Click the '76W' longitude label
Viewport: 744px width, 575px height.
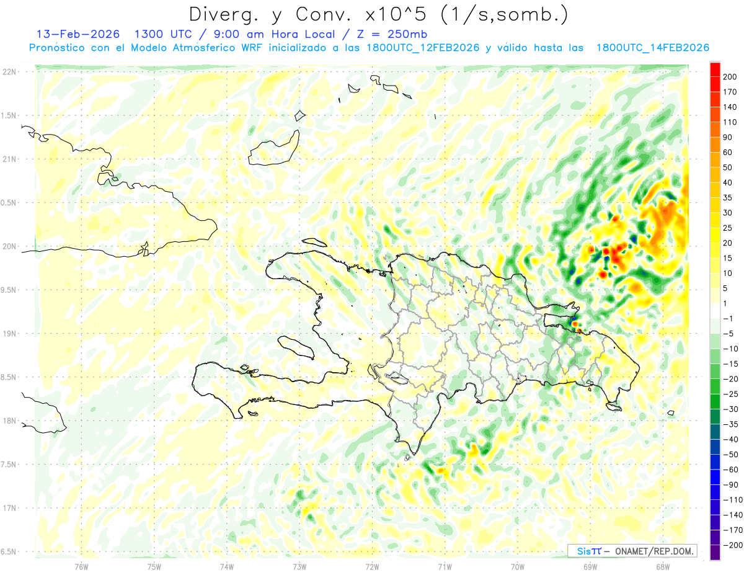[81, 566]
